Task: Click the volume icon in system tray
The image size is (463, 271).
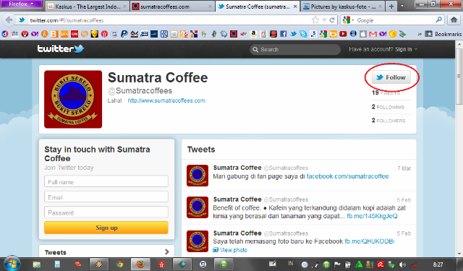Action: pos(402,264)
